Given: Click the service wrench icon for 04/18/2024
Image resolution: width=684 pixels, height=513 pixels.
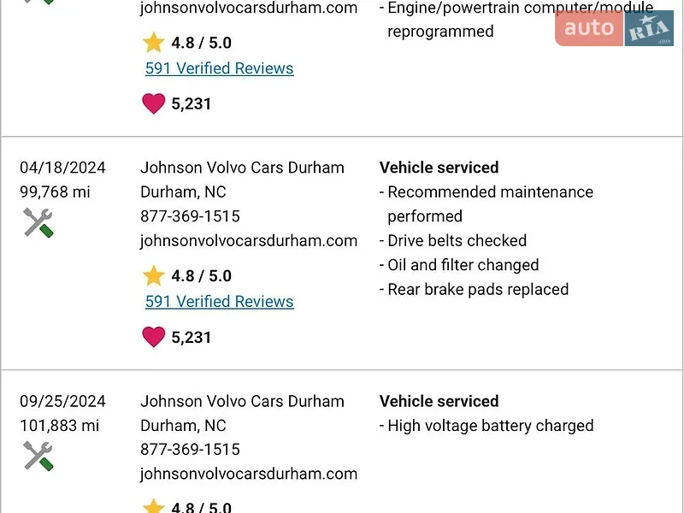Looking at the screenshot, I should 38,223.
